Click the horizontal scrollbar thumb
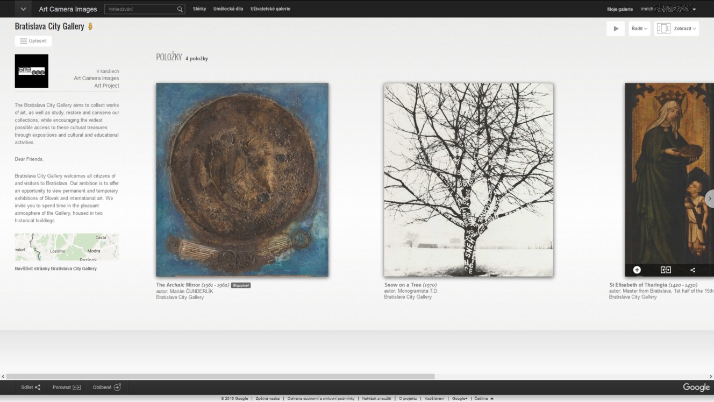The image size is (714, 402). (x=220, y=377)
